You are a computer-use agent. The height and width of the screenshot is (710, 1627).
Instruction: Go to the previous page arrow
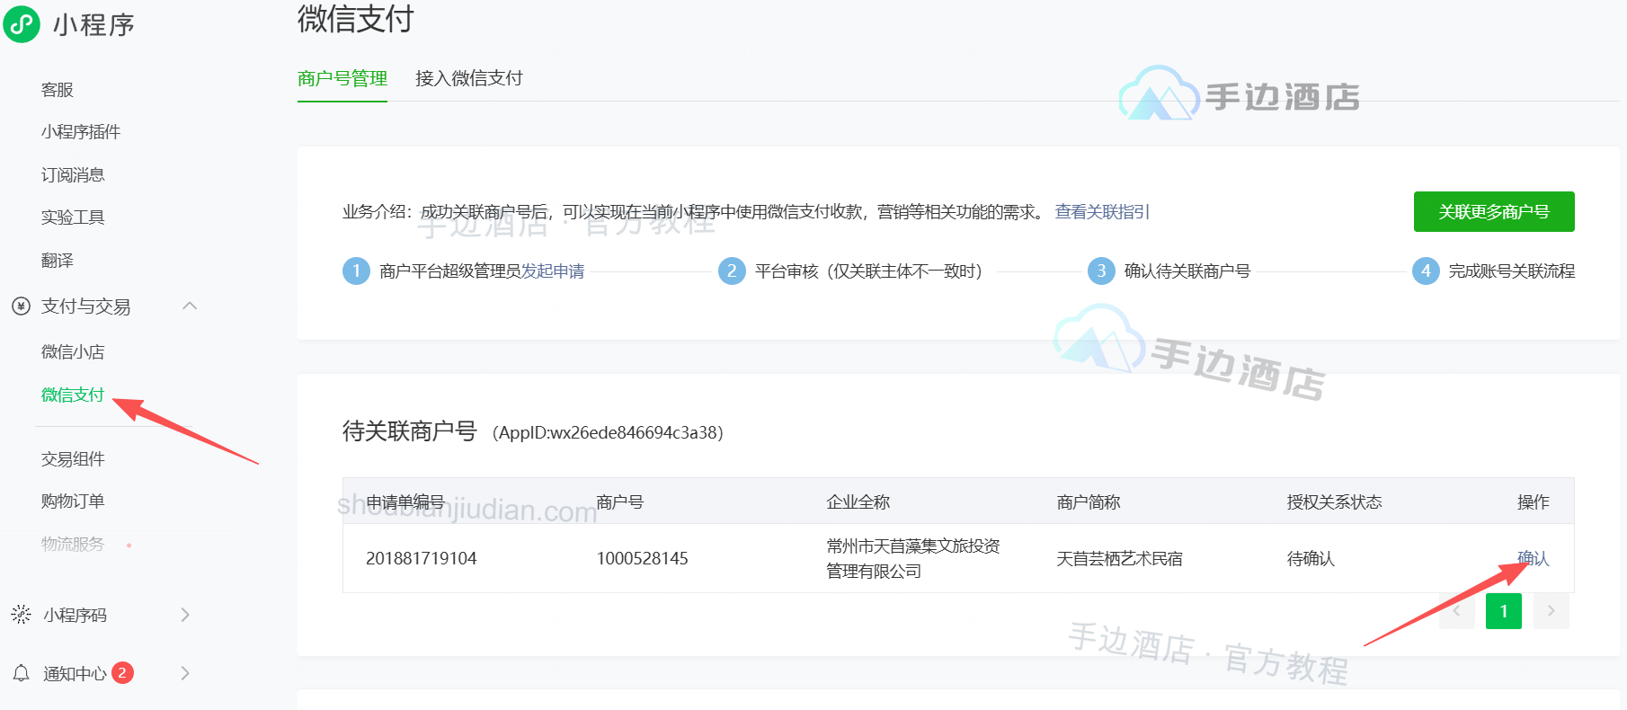point(1456,611)
